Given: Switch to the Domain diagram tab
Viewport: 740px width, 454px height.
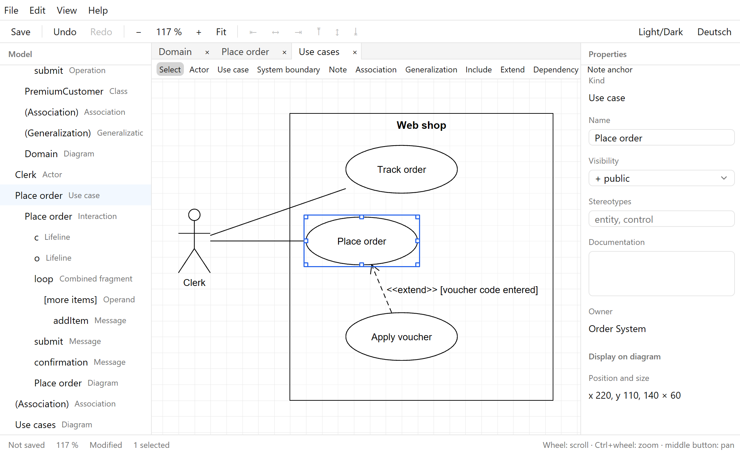Looking at the screenshot, I should pos(175,52).
